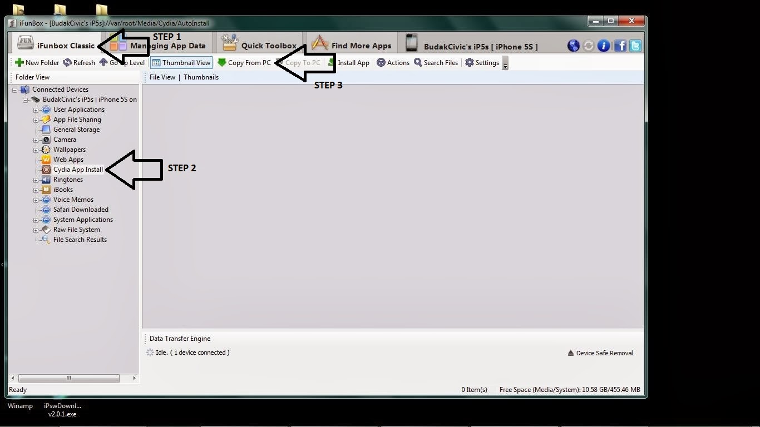Click Device Safe Removal

click(600, 353)
